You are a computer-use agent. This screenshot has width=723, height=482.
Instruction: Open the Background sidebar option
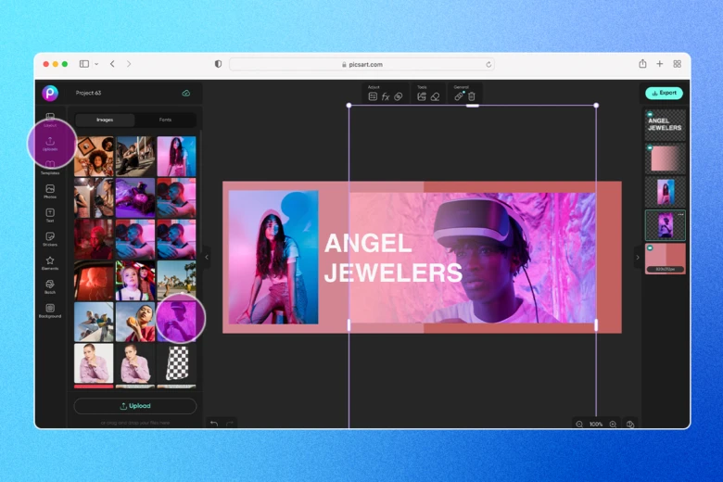pyautogui.click(x=50, y=311)
